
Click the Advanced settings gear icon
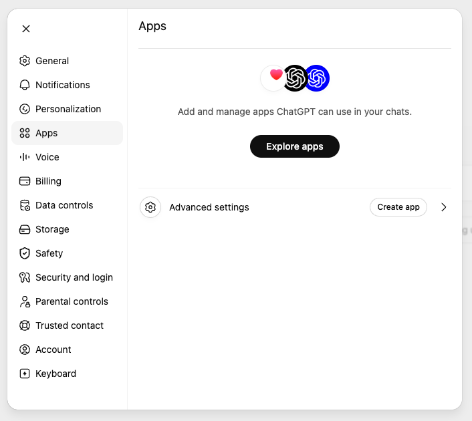150,207
